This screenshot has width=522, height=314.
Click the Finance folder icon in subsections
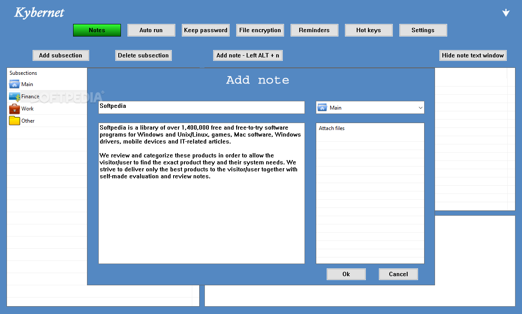point(14,97)
